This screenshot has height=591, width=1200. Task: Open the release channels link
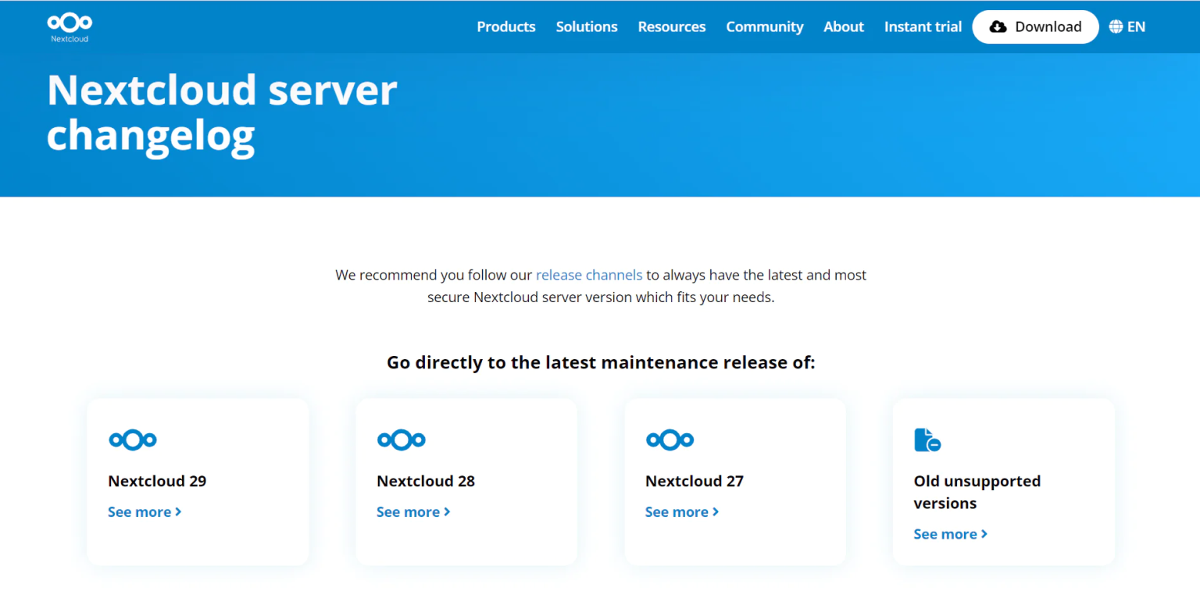(588, 274)
